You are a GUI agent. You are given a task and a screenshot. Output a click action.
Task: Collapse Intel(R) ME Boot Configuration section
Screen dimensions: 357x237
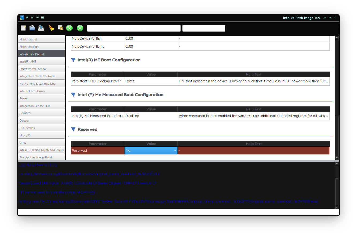coord(73,60)
